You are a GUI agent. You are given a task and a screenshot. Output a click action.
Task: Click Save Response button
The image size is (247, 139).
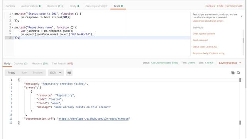coord(228,63)
